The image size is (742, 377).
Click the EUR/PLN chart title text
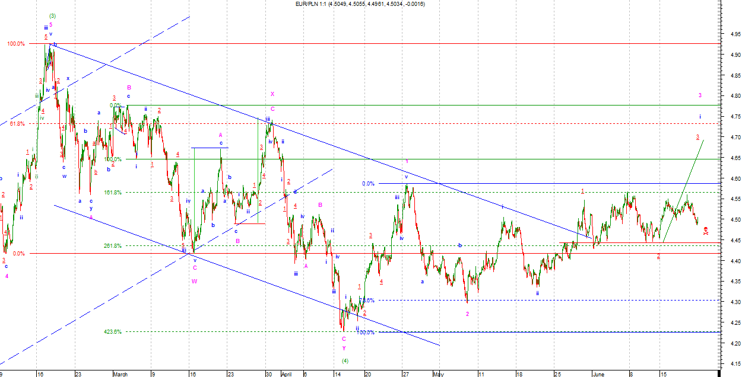(x=360, y=4)
